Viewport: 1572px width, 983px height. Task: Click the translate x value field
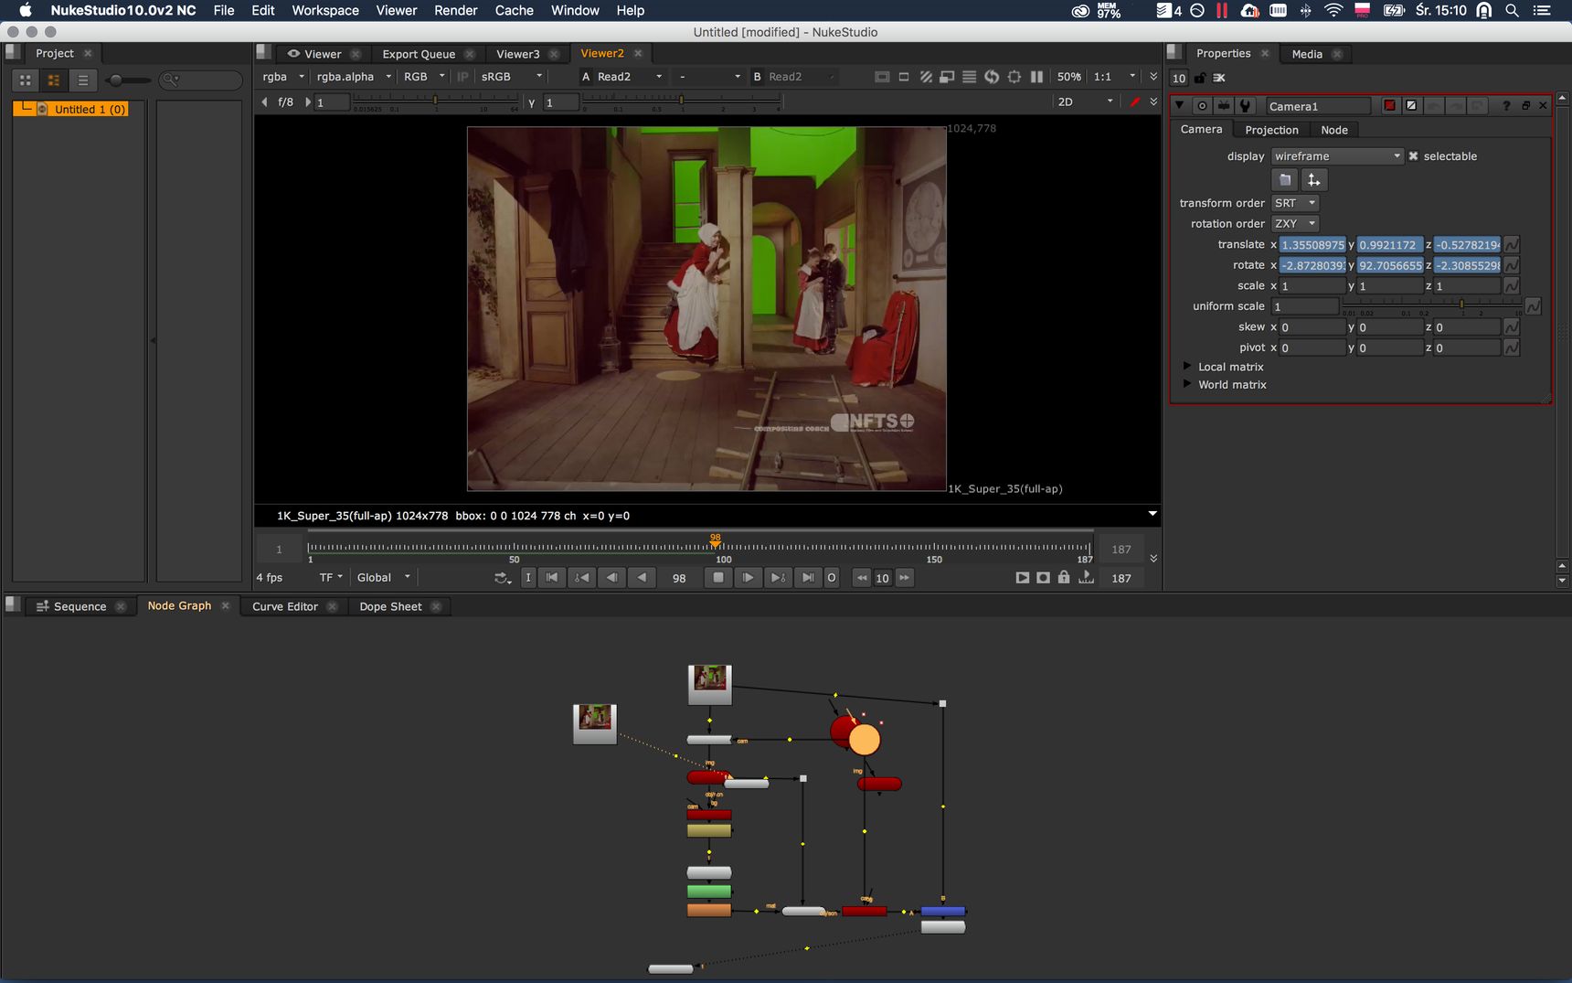[x=1312, y=245]
